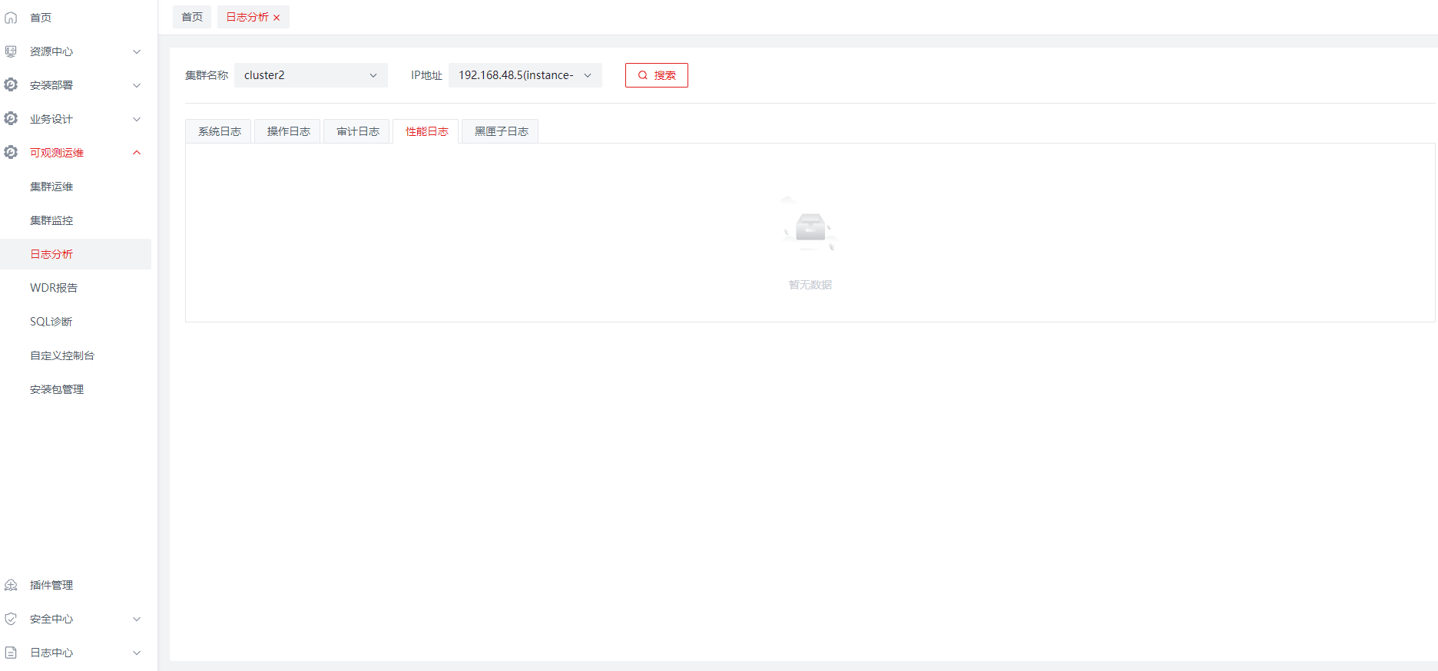Click the 资源中心 sidebar icon
Screen dimensions: 1438x671
[11, 51]
